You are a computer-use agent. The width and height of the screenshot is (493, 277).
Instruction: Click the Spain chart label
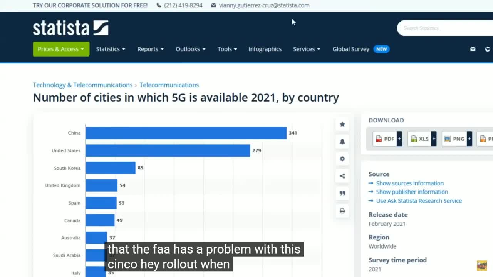click(x=74, y=203)
